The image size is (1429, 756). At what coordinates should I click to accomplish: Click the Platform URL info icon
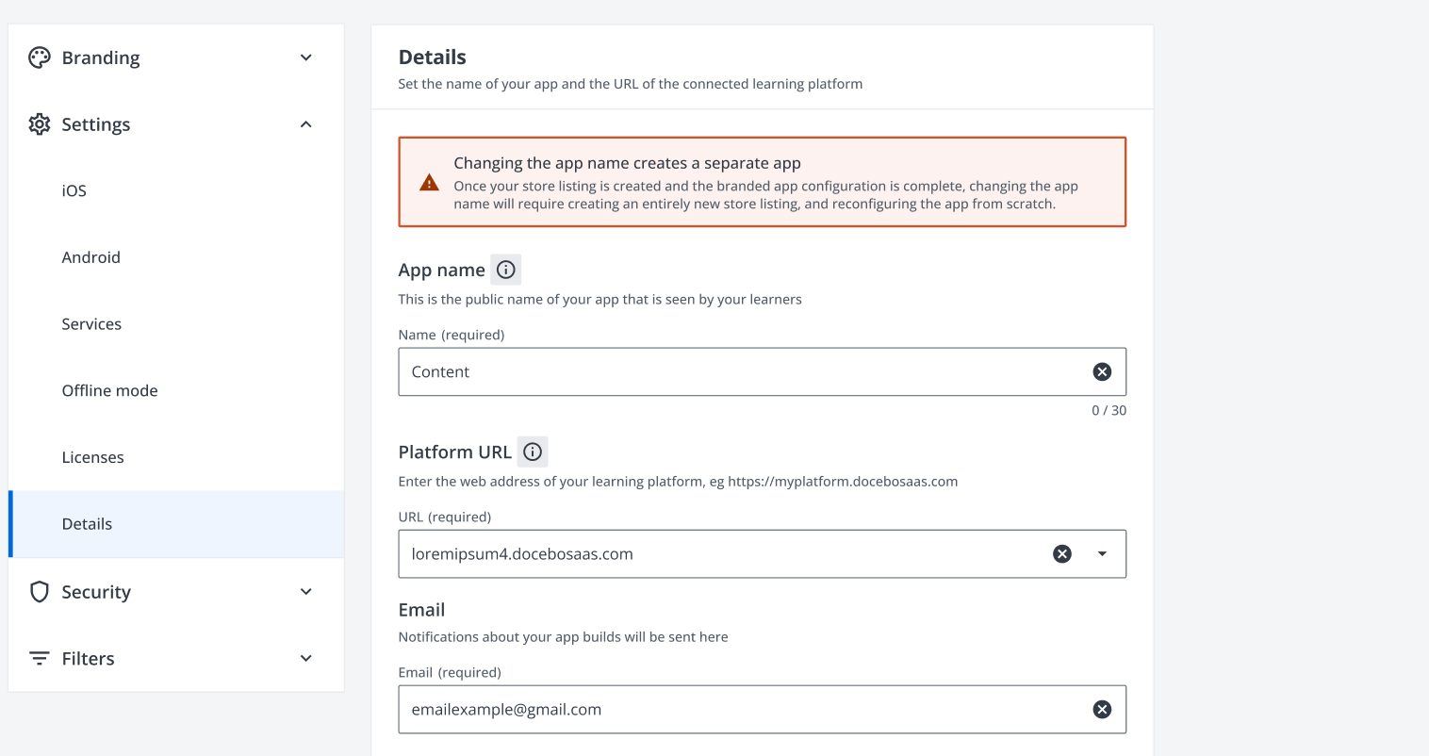coord(533,452)
